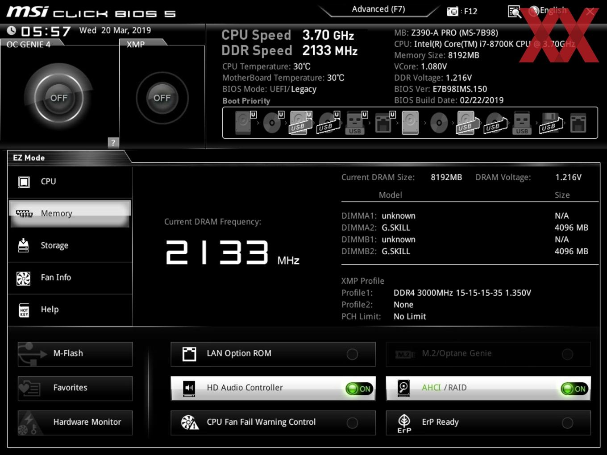Open Hardware Monitor
The image size is (607, 455).
[x=75, y=422]
